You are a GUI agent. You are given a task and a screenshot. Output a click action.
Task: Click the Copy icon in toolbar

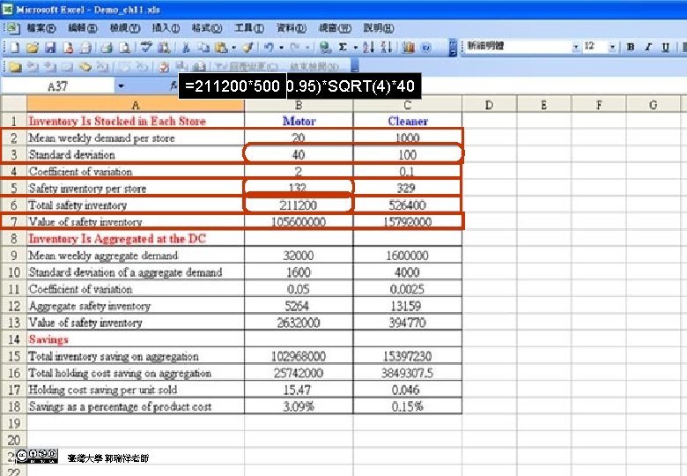point(203,48)
